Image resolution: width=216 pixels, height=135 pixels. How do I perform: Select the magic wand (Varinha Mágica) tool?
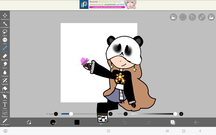5,25
